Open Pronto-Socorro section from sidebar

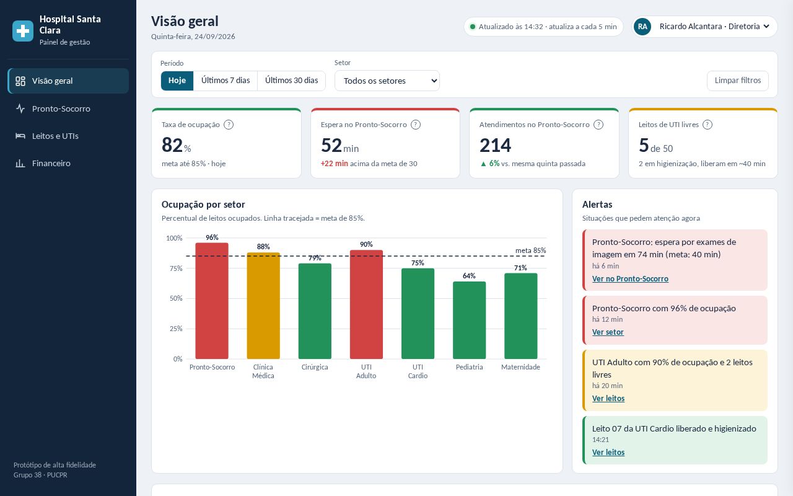pyautogui.click(x=68, y=108)
